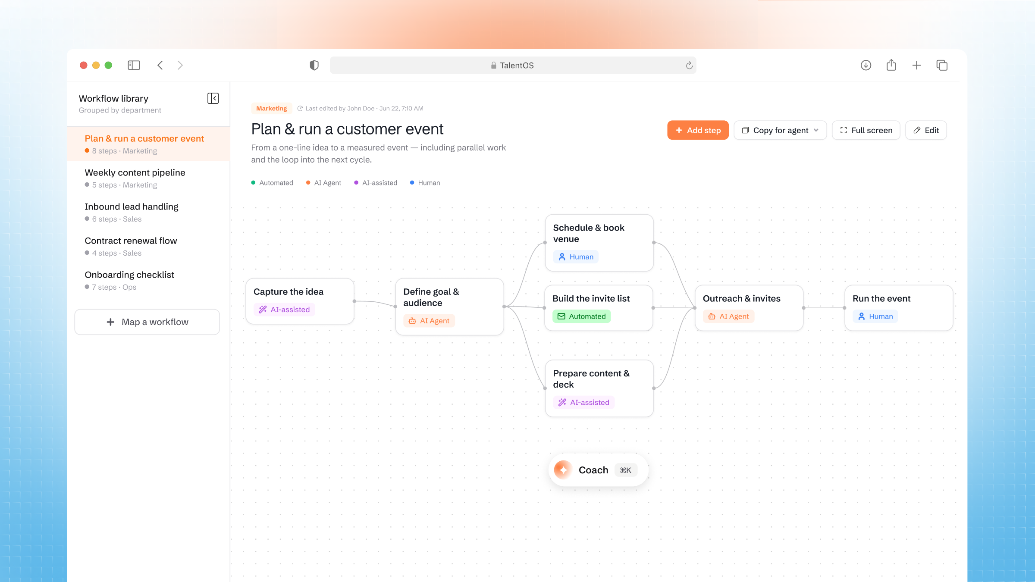This screenshot has width=1035, height=582.
Task: Click person icon on Run the event
Action: click(861, 316)
